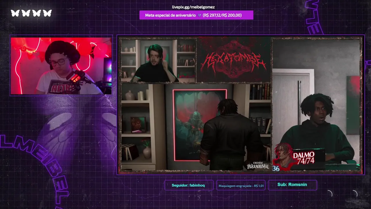Click the Sub: Romsnin box
Image resolution: width=371 pixels, height=209 pixels.
(x=292, y=185)
